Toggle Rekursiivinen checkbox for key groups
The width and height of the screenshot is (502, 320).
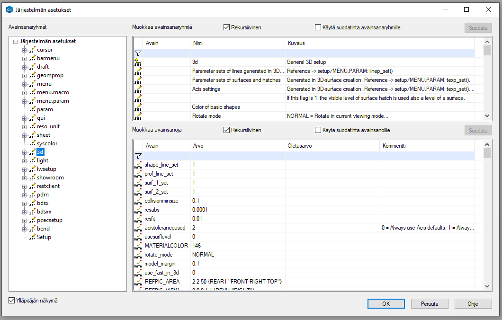pyautogui.click(x=227, y=27)
